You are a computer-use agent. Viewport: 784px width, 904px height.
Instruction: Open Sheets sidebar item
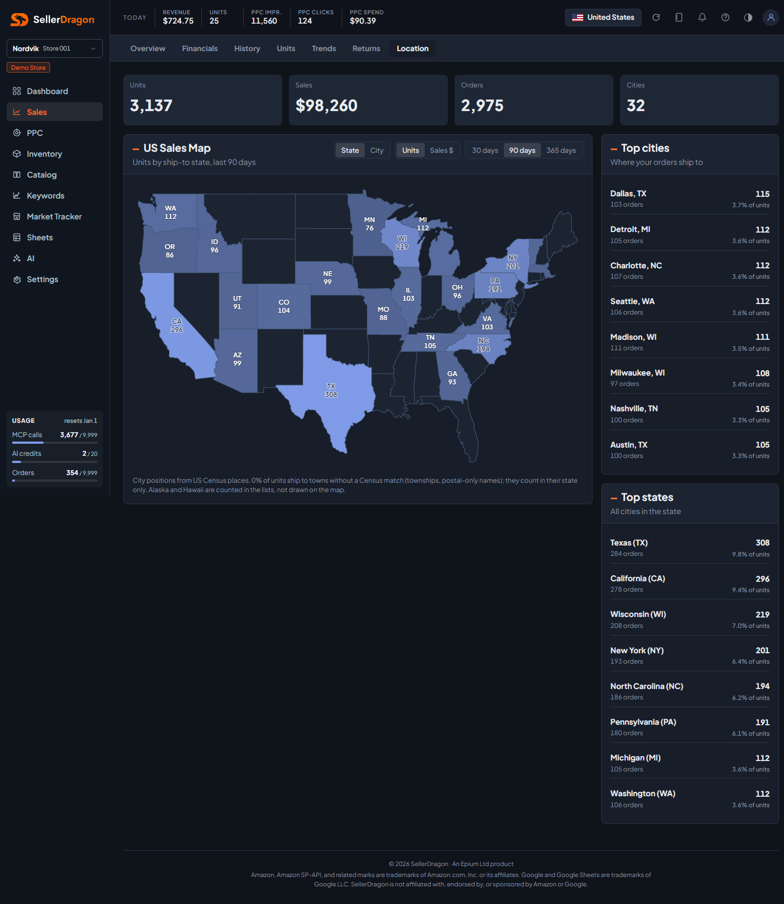click(54, 238)
